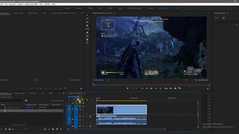Click the Extract button in Program monitor
Viewport: 239px width, 134px height.
(171, 88)
